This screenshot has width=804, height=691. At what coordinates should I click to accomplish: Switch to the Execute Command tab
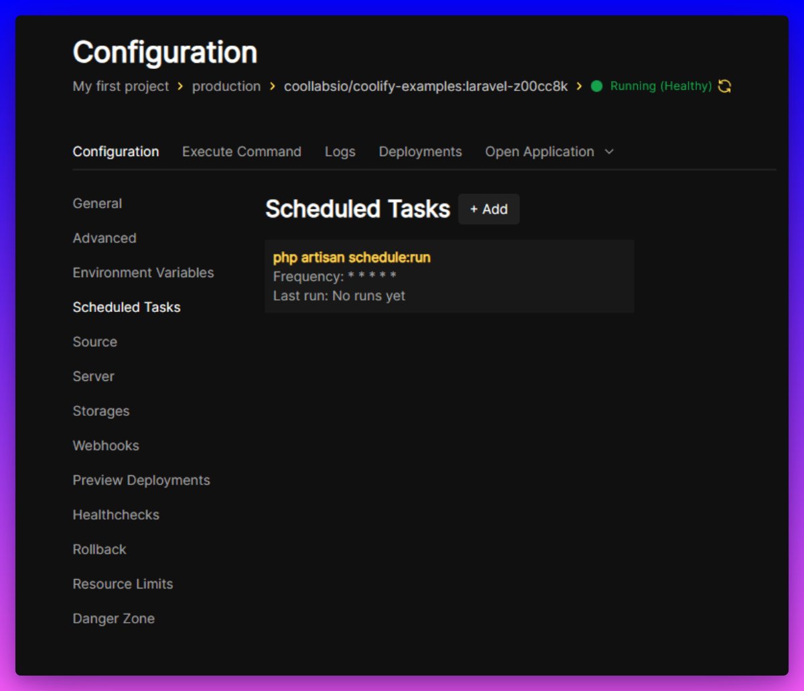click(241, 151)
